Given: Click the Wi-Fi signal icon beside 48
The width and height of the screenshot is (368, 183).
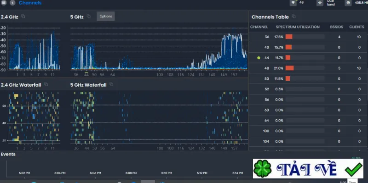Looking at the screenshot, I should (293, 3).
